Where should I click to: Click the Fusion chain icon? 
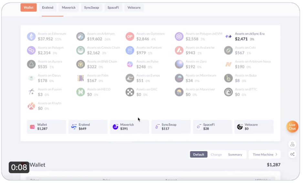tap(31, 92)
